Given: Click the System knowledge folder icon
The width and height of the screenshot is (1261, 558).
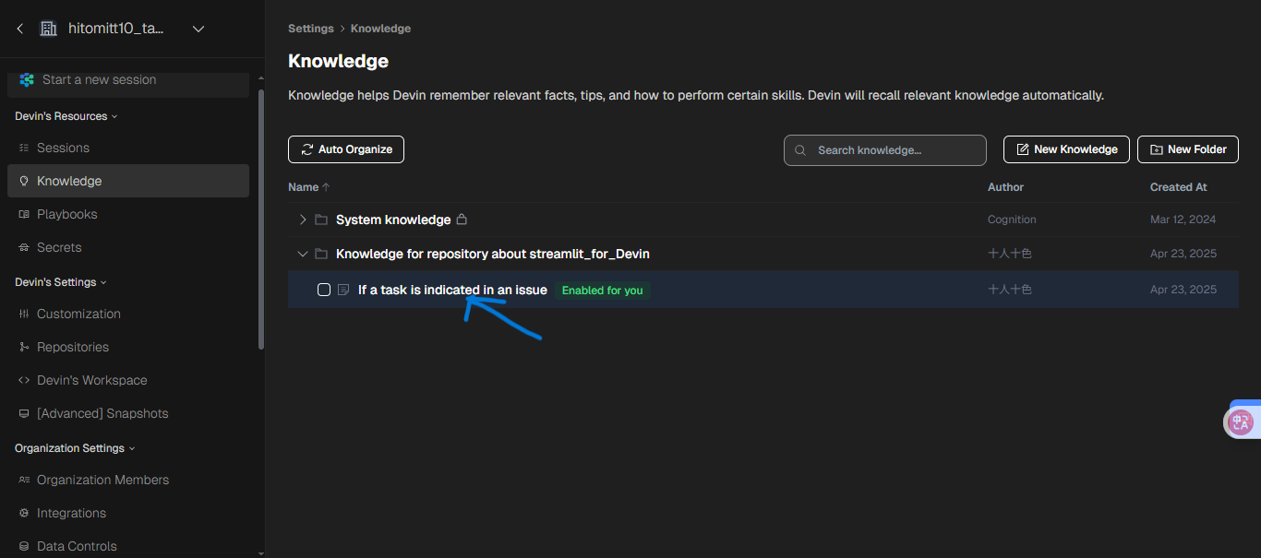Looking at the screenshot, I should pos(321,220).
